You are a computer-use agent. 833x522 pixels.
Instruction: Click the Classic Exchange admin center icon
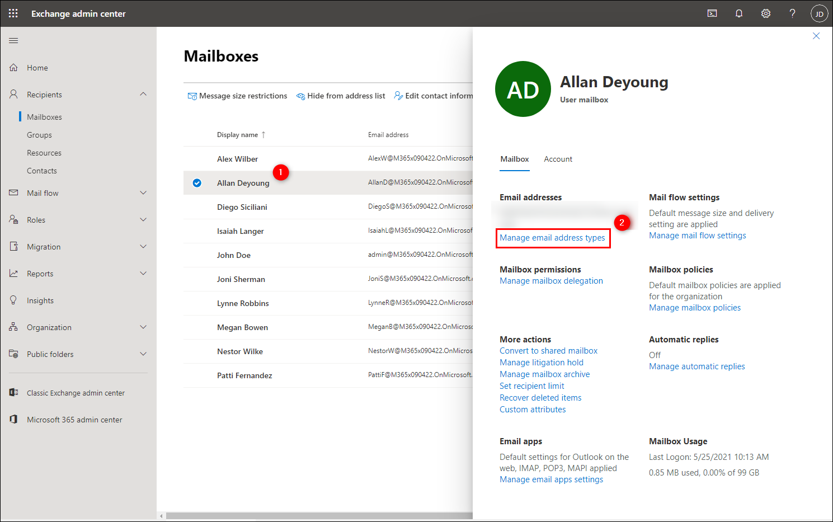click(x=13, y=393)
